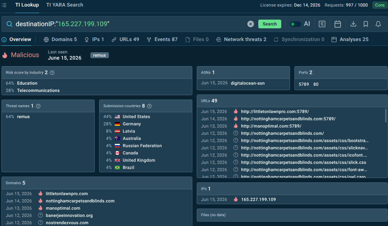This screenshot has height=226, width=388.
Task: Click Germany in submission countries
Action: pos(132,124)
